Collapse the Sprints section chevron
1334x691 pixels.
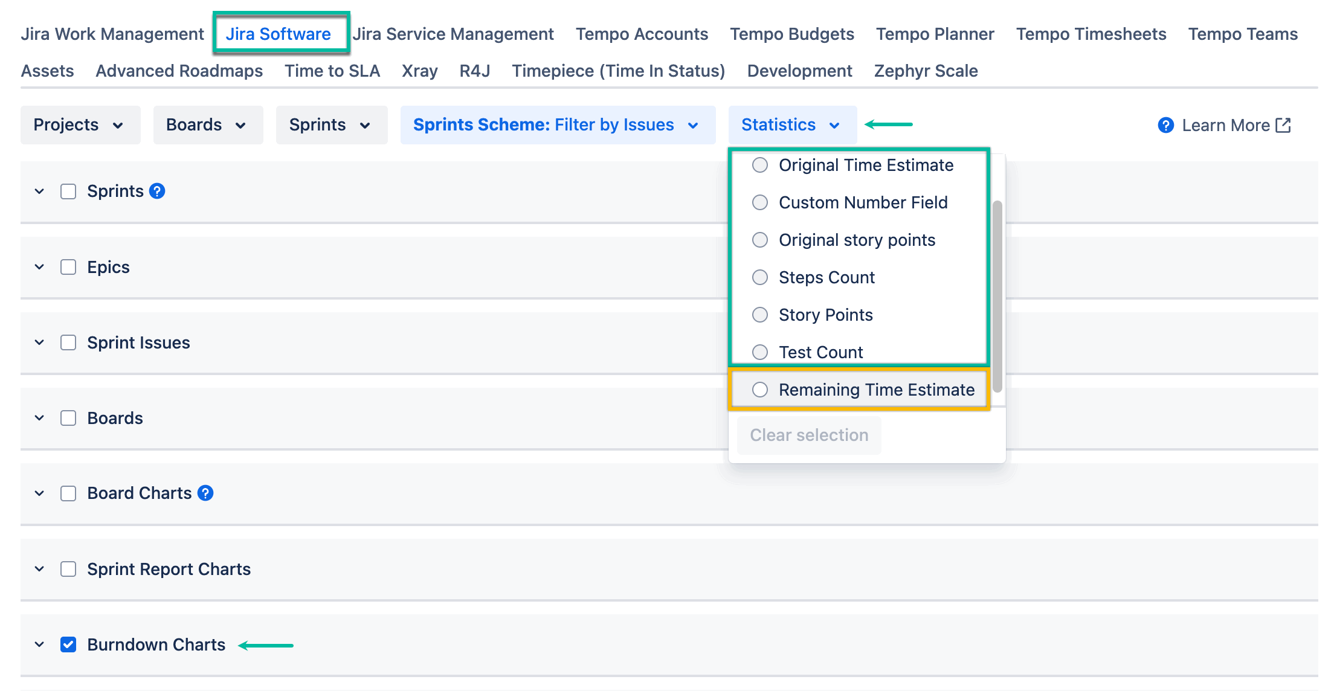(x=40, y=191)
